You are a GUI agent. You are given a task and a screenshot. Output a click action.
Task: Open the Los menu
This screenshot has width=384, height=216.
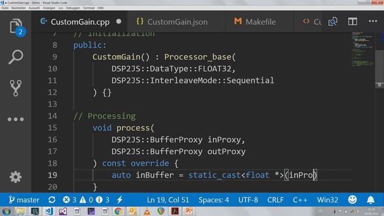[61, 8]
